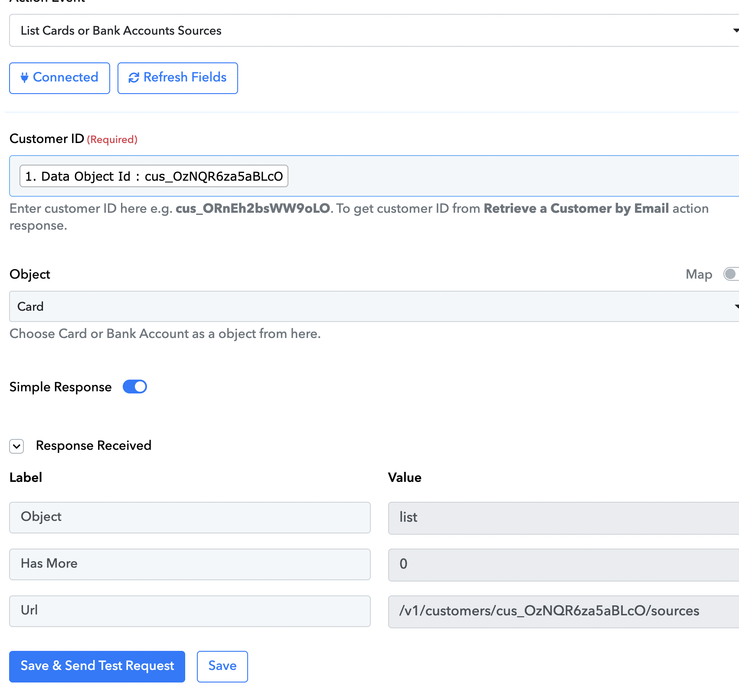Image resolution: width=739 pixels, height=689 pixels.
Task: Click the Save button
Action: coord(222,666)
